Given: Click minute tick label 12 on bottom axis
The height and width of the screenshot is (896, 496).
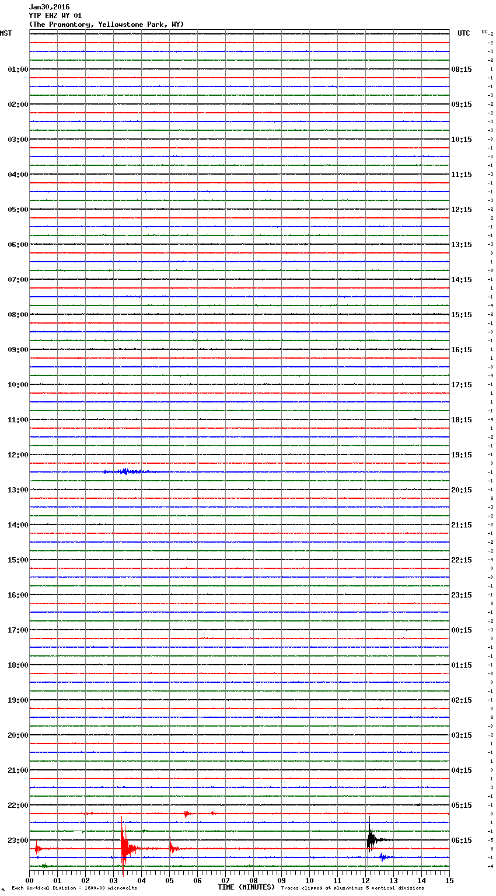Looking at the screenshot, I should (365, 880).
